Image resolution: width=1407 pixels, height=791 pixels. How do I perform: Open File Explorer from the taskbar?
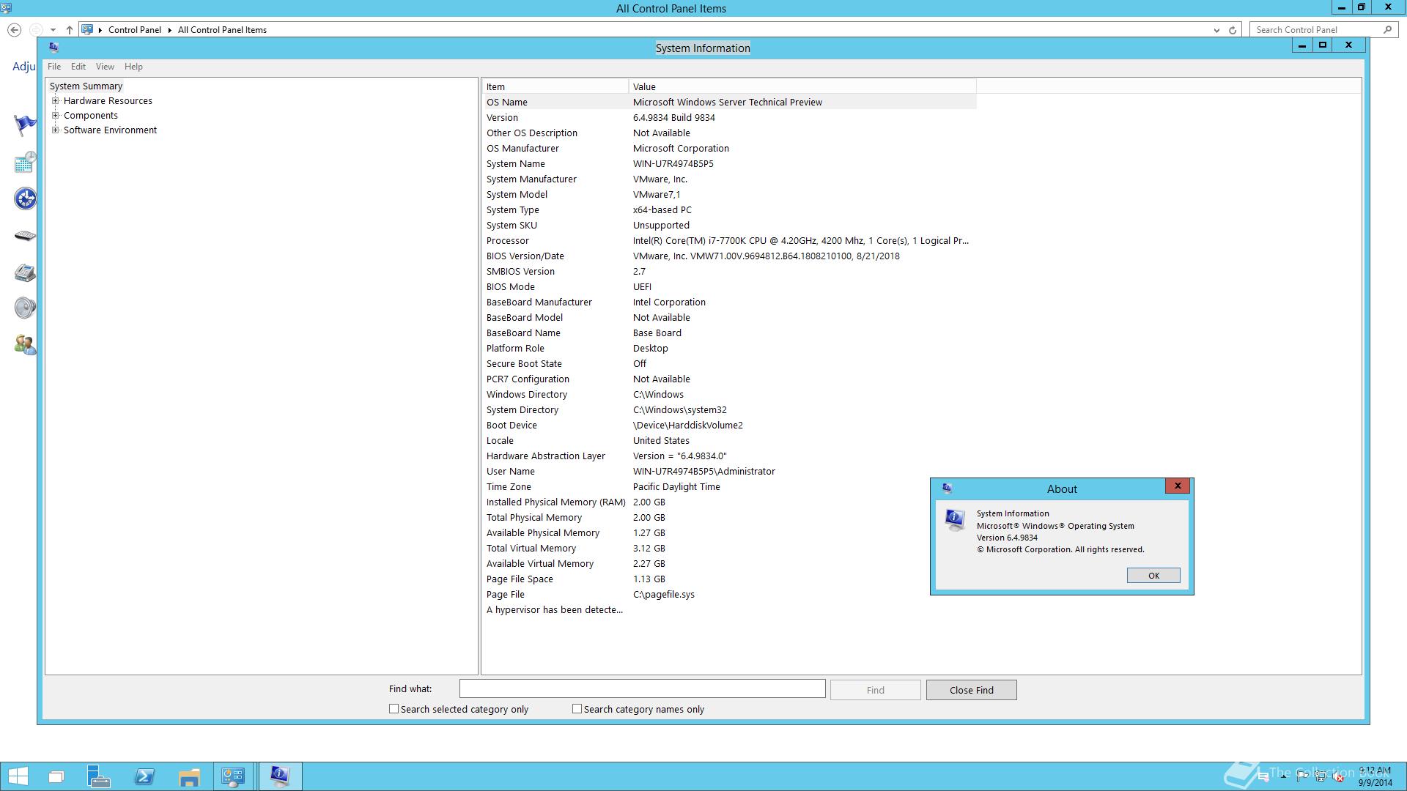click(189, 776)
